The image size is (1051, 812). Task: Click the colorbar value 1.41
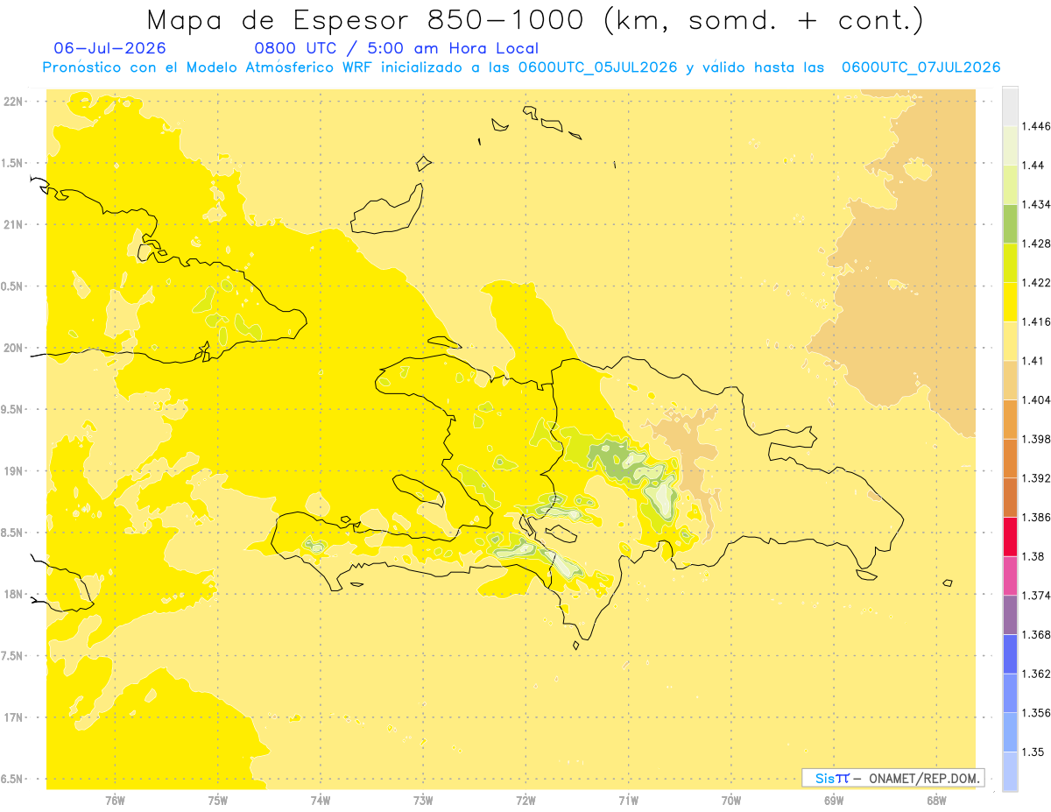(x=1033, y=361)
